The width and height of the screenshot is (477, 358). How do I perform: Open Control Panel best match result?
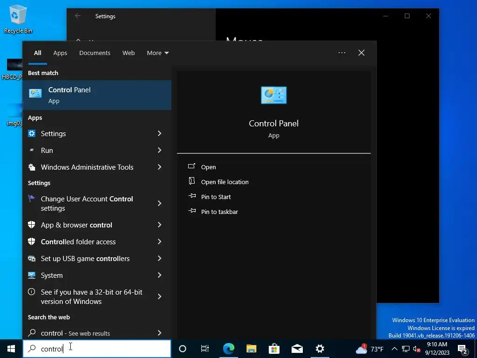click(x=97, y=95)
